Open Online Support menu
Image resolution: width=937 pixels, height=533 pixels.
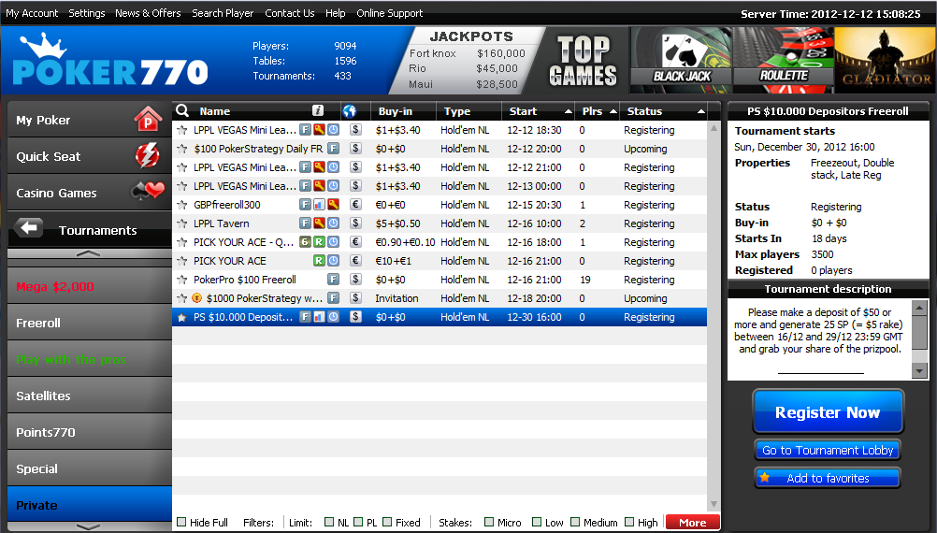pyautogui.click(x=390, y=13)
